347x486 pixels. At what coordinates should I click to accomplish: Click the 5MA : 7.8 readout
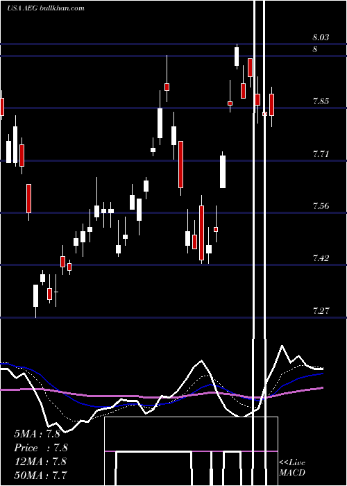click(x=37, y=434)
